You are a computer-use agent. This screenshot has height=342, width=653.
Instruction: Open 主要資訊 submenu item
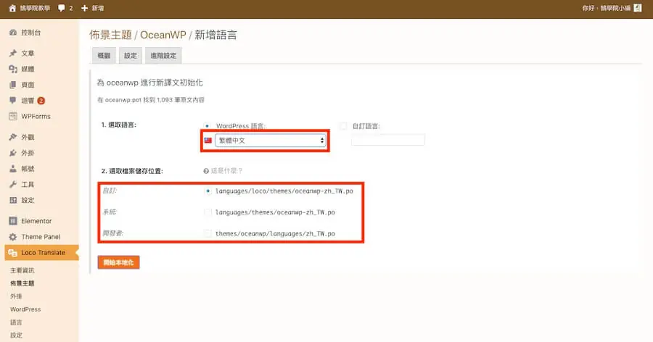tap(22, 270)
